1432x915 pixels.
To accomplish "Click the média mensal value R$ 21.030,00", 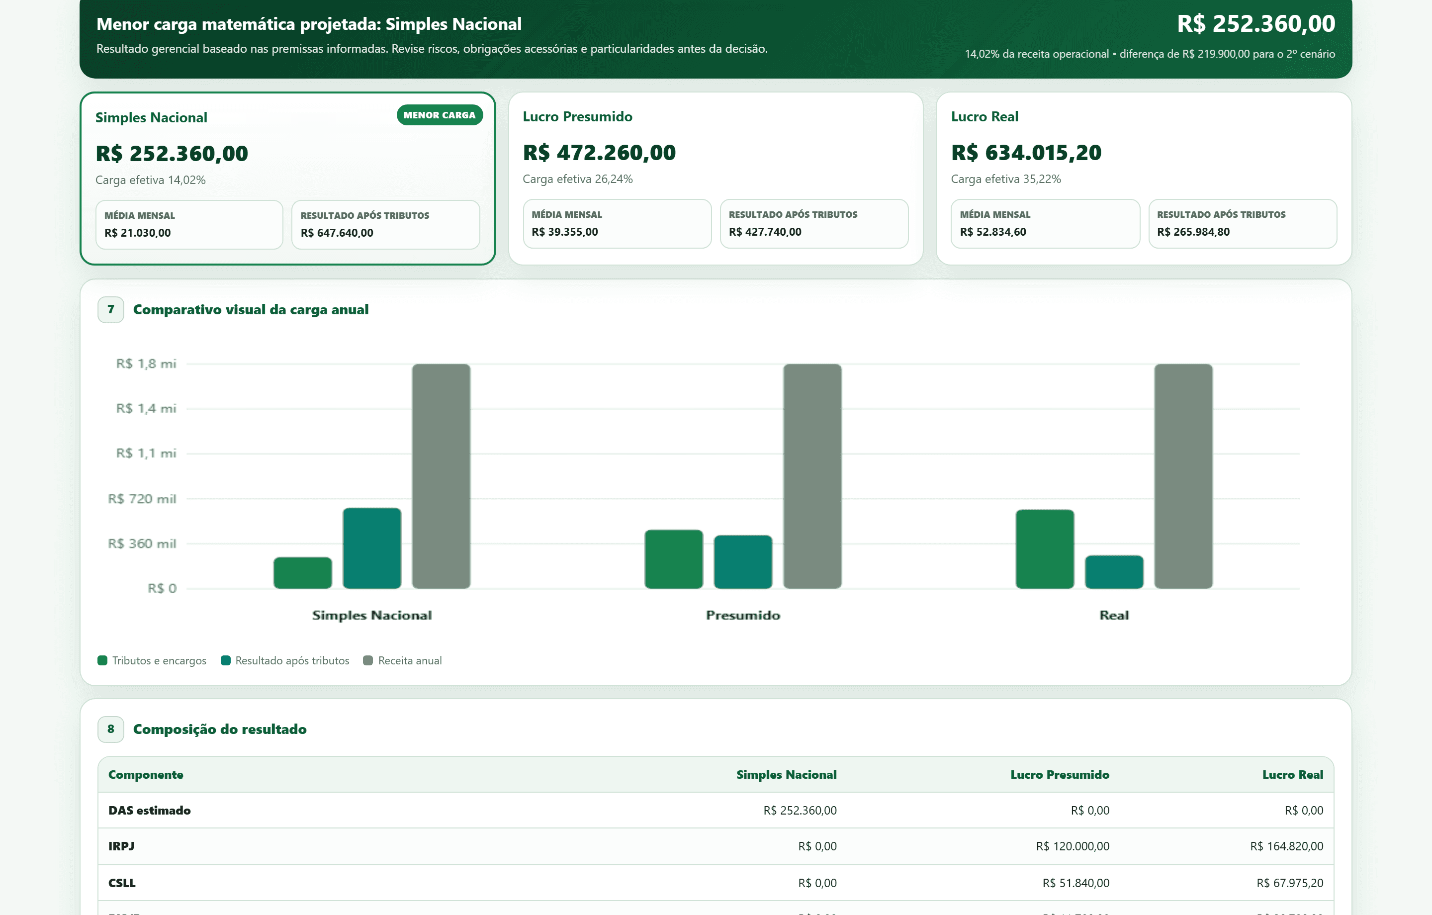I will (137, 233).
